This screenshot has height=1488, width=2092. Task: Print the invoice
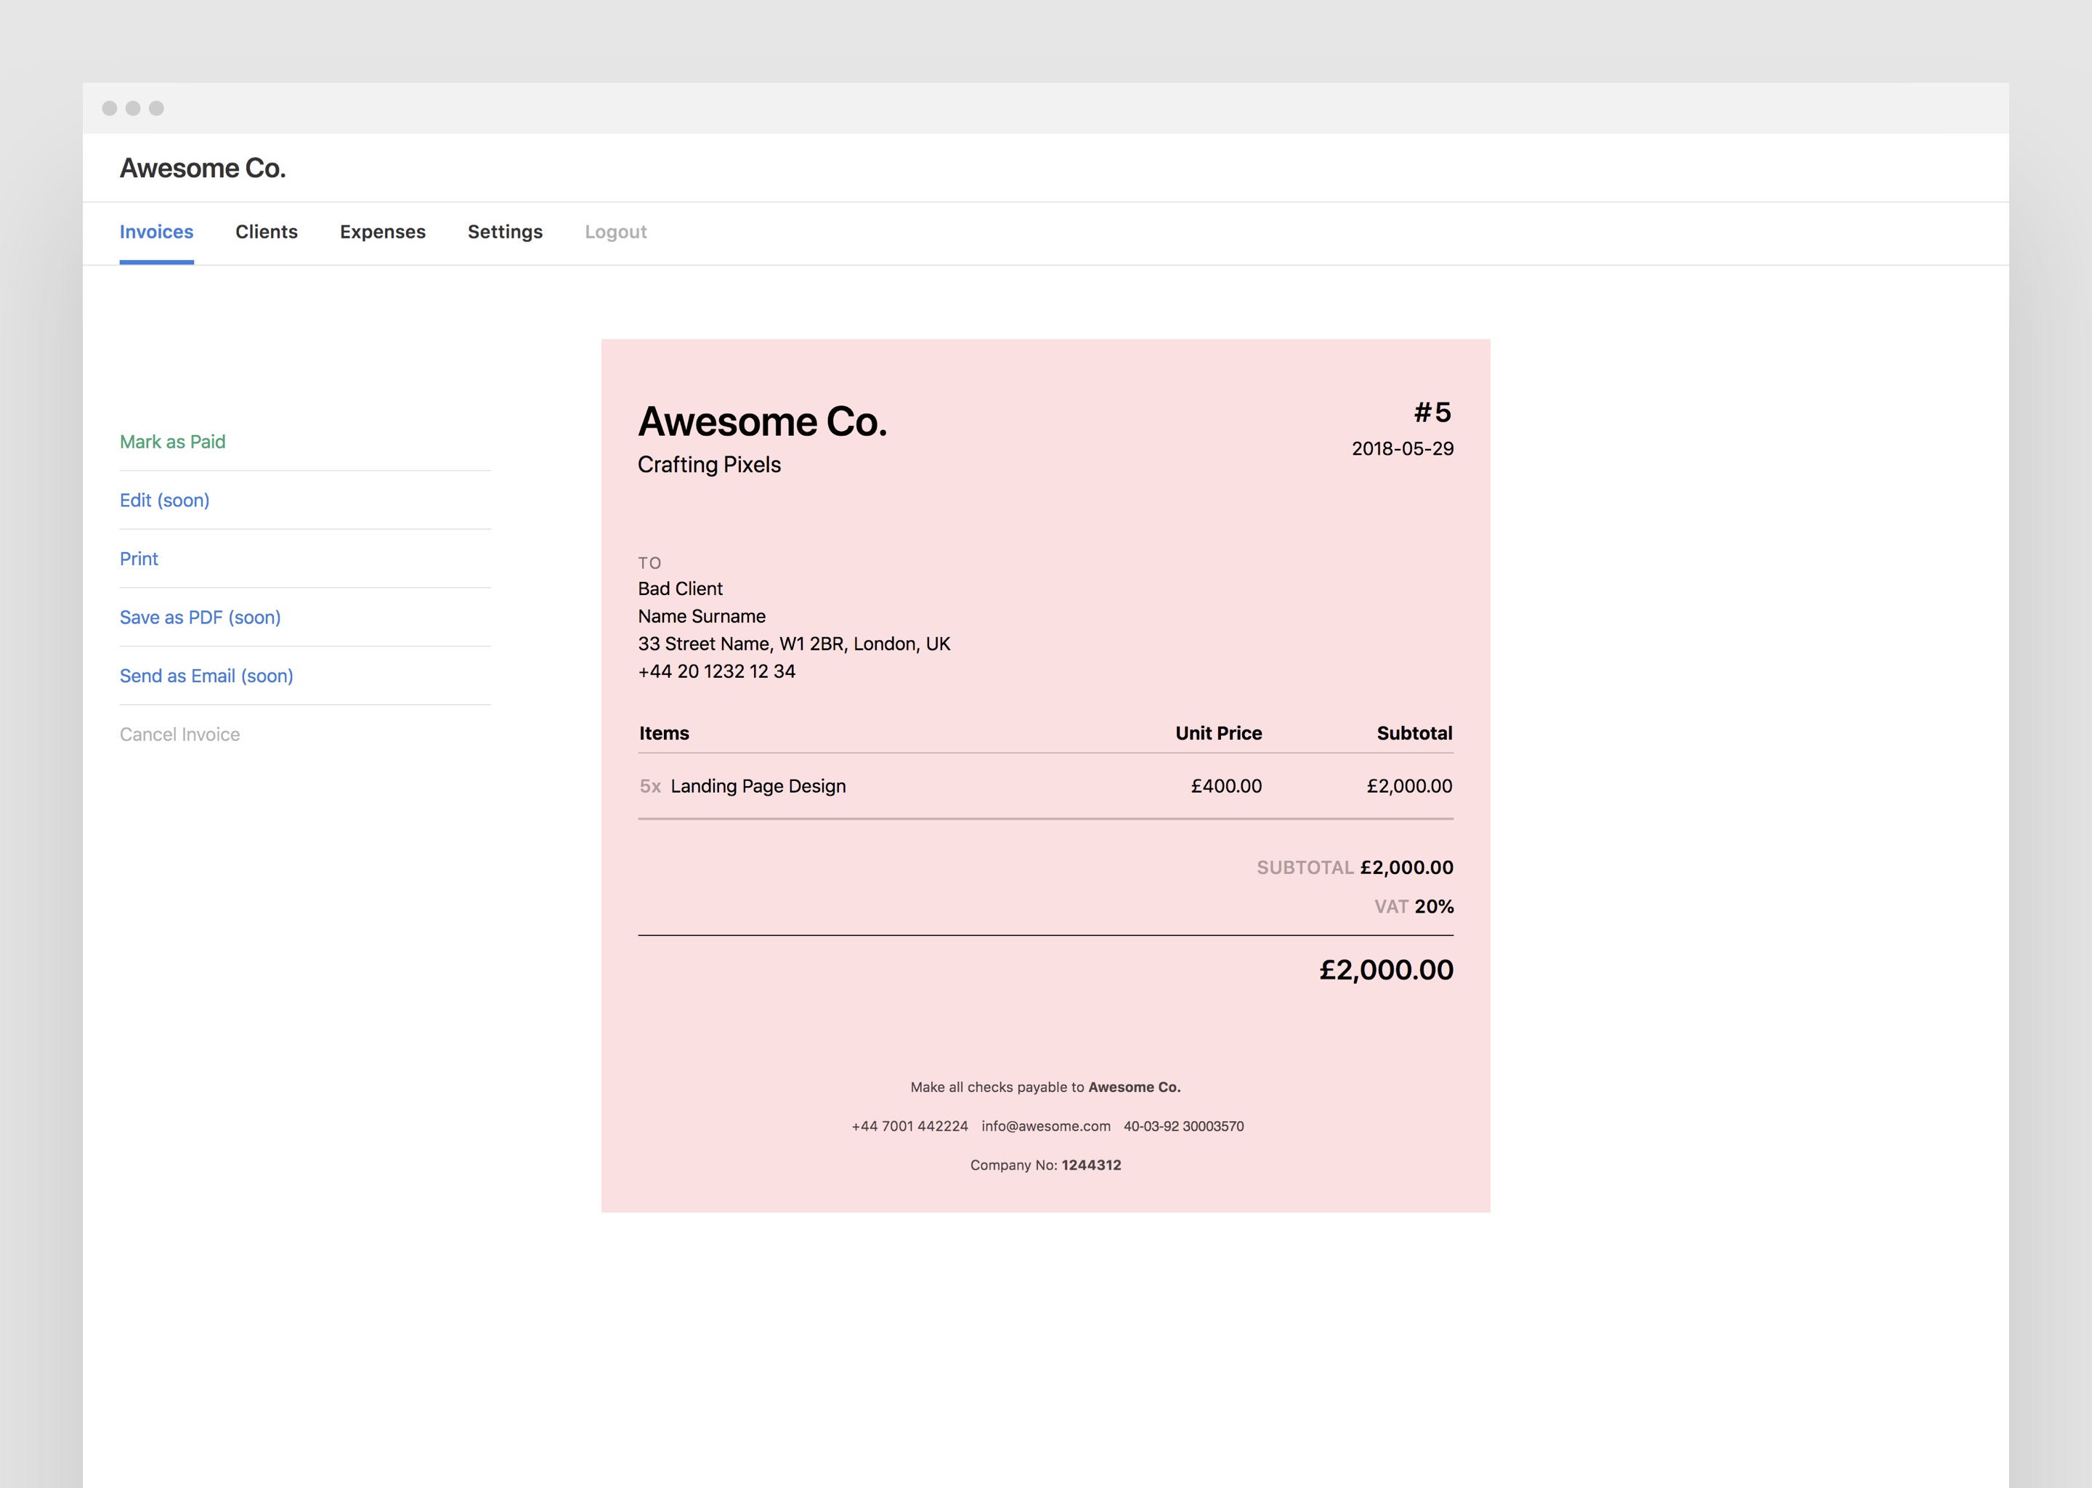(139, 559)
